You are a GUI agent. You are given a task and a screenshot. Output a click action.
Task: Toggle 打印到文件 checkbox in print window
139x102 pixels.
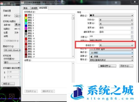point(5,41)
